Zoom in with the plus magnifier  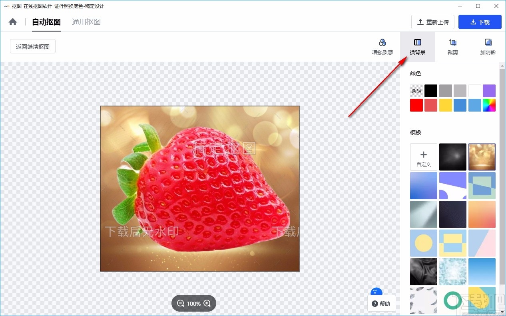[207, 304]
